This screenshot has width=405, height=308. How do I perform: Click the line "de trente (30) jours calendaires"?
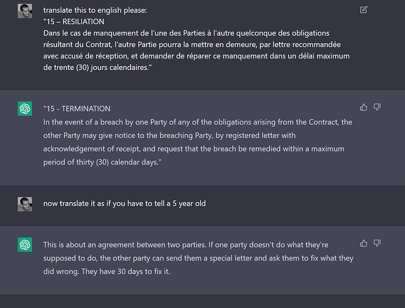[96, 68]
